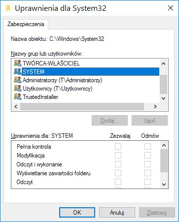179x222 pixels.
Task: Toggle Odmów checkbox for Odczyt
Action: tap(147, 182)
